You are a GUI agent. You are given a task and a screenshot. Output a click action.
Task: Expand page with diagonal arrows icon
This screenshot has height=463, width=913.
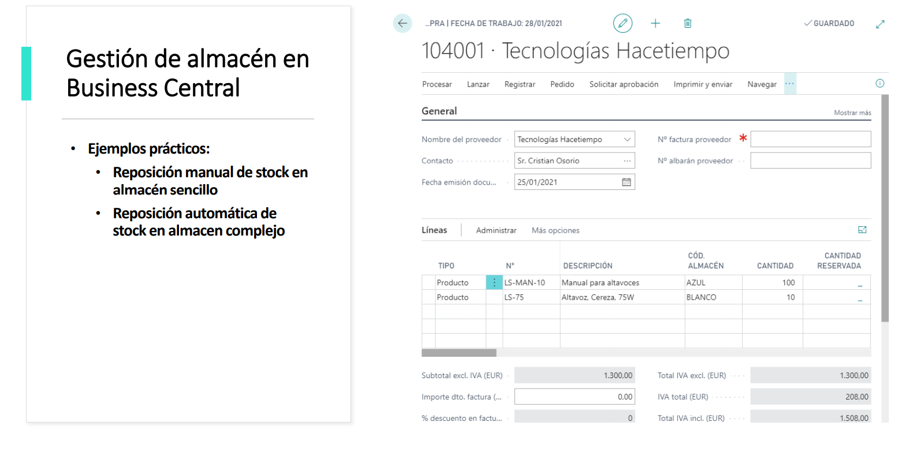click(880, 24)
